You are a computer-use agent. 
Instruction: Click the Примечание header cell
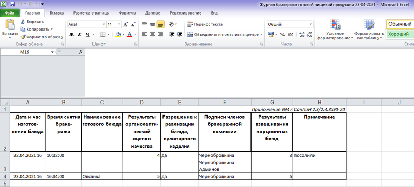pos(319,132)
